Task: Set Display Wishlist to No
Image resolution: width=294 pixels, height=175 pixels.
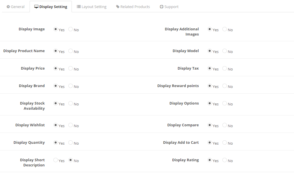Action: coord(70,125)
